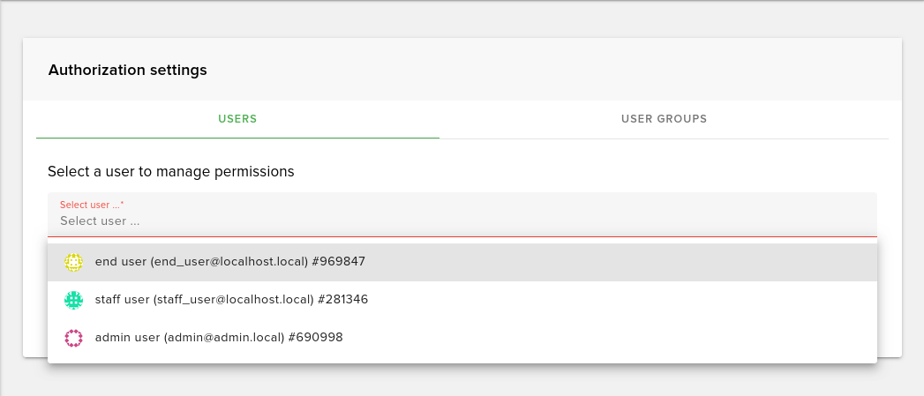924x396 pixels.
Task: Click the green avatar icon for staff user
Action: coord(73,300)
